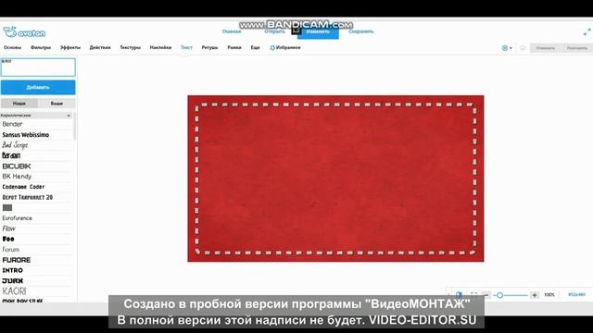593x333 pixels.
Task: Choose the JURA font
Action: (x=12, y=281)
